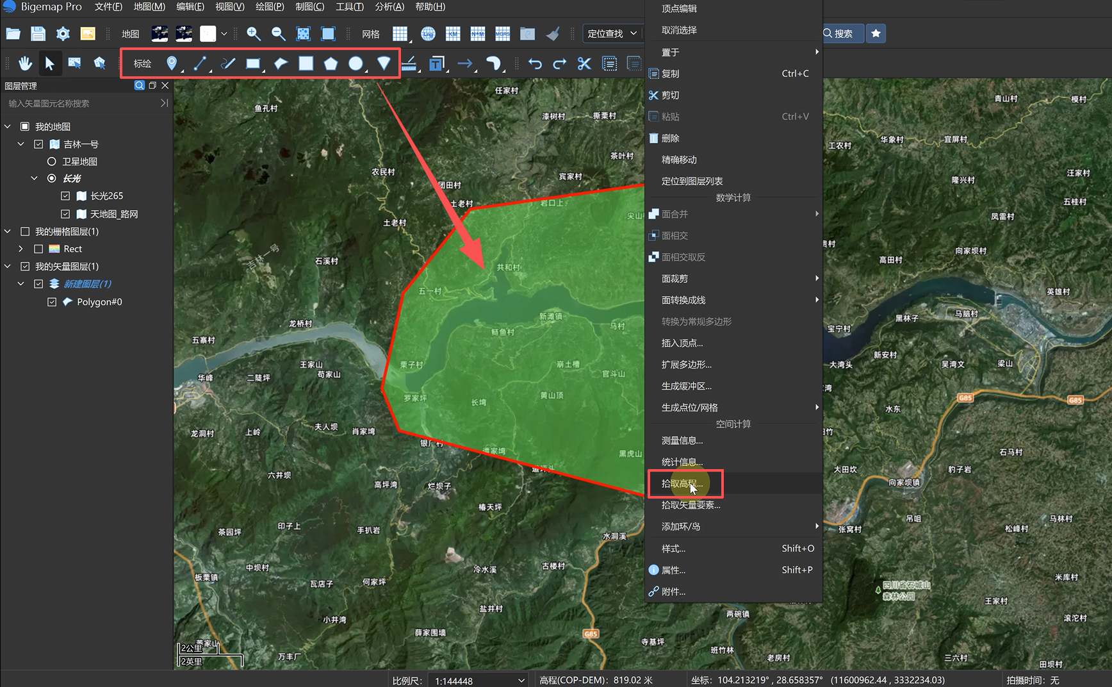Image resolution: width=1112 pixels, height=687 pixels.
Task: Open the scale 1:144448 dropdown
Action: click(479, 681)
